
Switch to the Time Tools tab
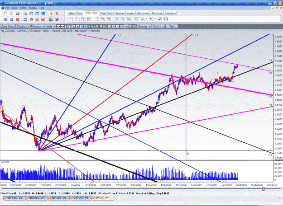coord(106,13)
